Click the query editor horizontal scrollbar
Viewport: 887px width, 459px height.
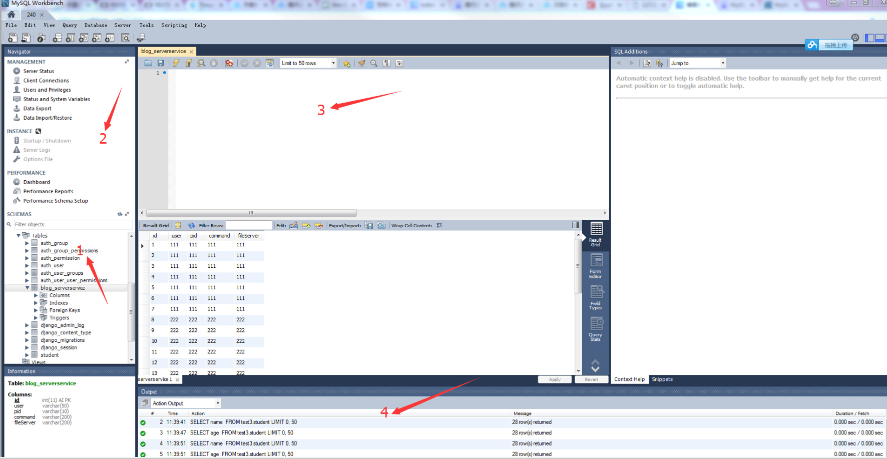(x=251, y=213)
